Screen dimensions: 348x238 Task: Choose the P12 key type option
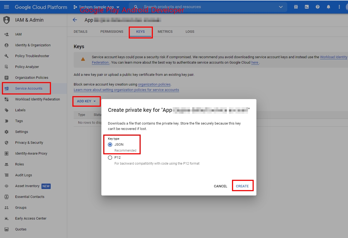(x=110, y=158)
